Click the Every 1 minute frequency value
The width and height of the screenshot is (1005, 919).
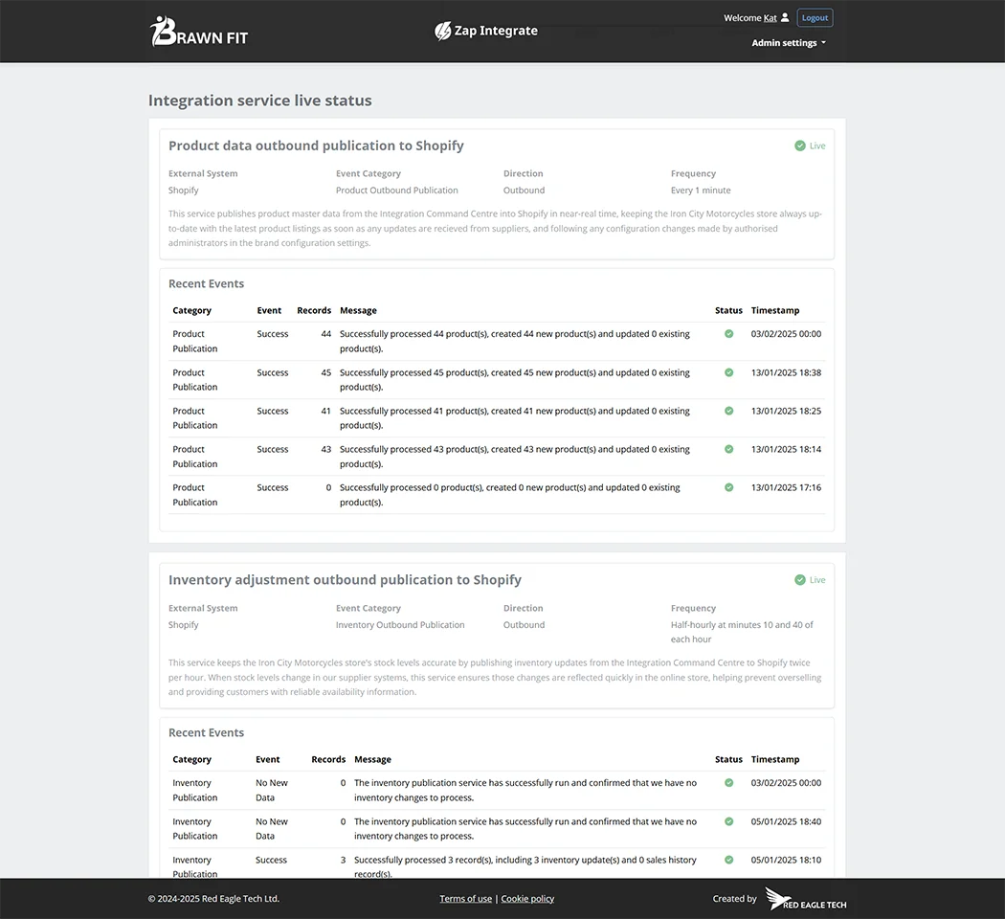tap(701, 191)
